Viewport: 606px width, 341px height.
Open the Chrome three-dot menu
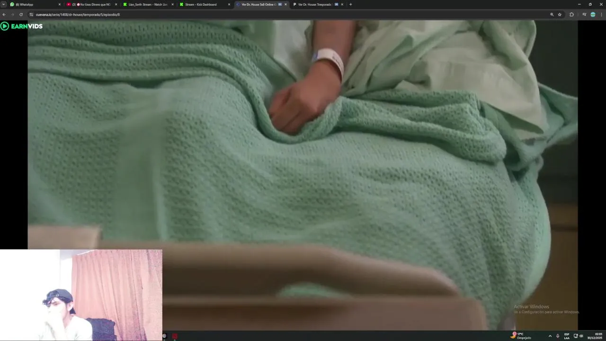tap(601, 15)
